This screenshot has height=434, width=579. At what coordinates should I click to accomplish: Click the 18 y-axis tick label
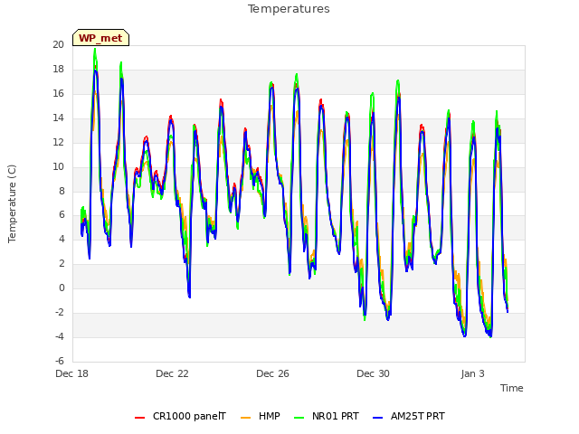(58, 69)
